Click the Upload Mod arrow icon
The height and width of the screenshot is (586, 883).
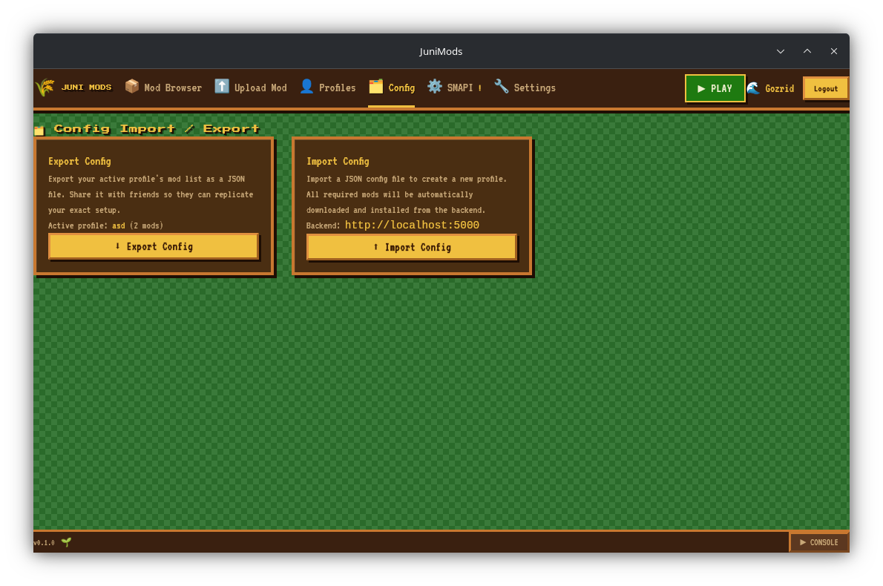pos(222,86)
